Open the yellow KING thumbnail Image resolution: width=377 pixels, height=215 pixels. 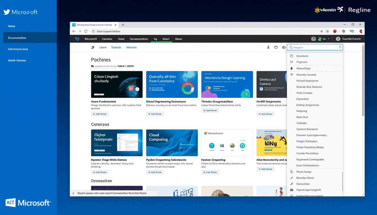coord(272,143)
